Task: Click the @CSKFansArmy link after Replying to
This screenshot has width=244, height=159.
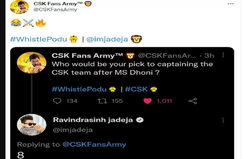Action: (94, 144)
